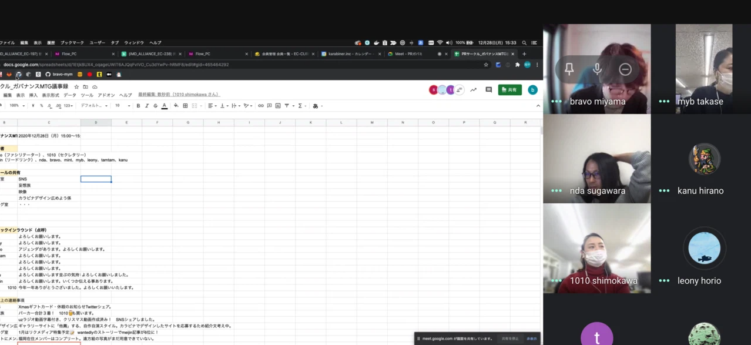This screenshot has width=751, height=345.
Task: Open Chrome's three-dot menu
Action: point(537,65)
